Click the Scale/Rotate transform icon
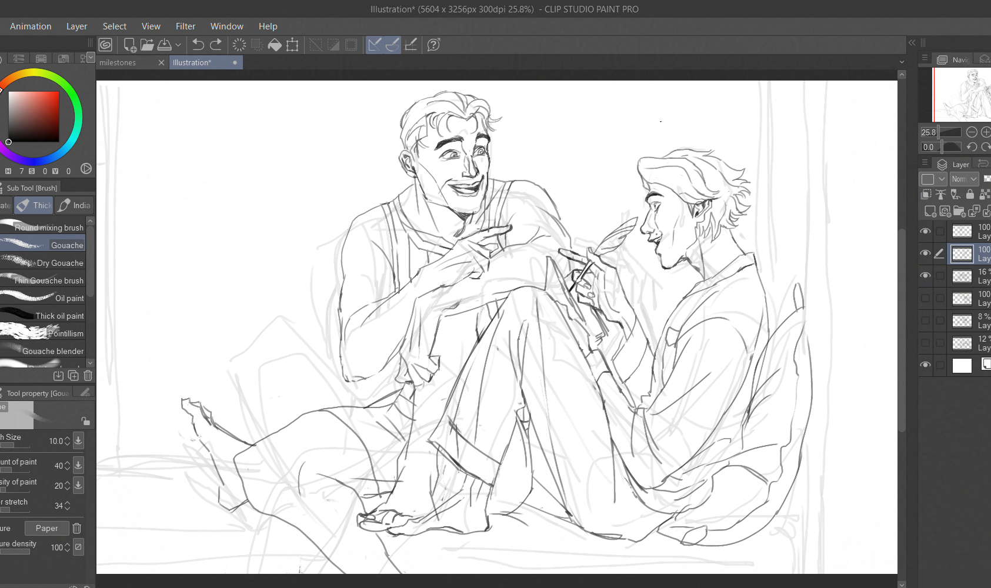Screen dimensions: 991x588 coord(292,45)
